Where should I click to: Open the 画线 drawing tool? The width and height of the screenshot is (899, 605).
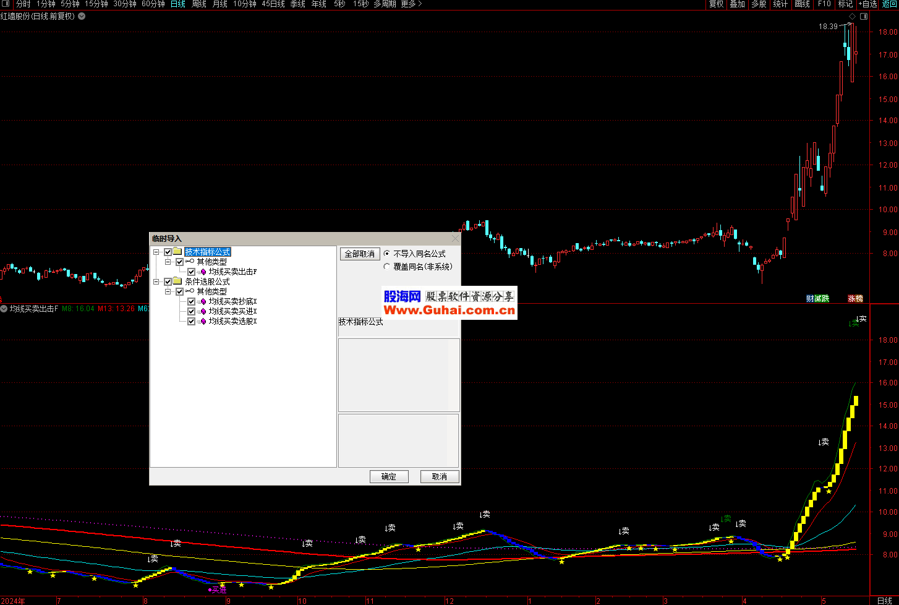point(803,4)
